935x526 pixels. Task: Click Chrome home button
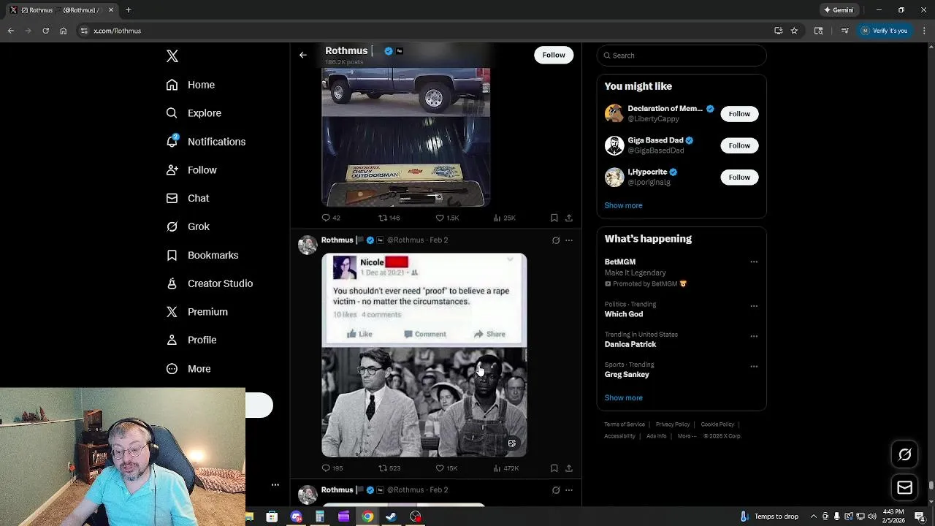tap(64, 31)
